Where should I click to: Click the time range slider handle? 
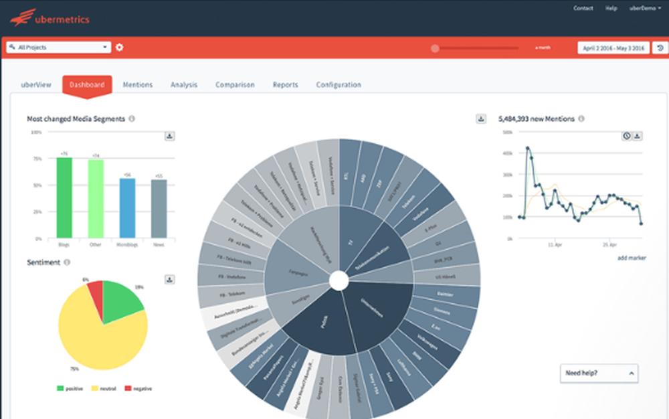(435, 48)
